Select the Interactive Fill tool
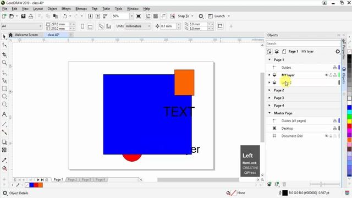 click(x=4, y=168)
